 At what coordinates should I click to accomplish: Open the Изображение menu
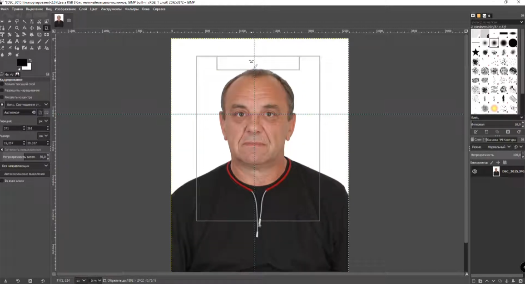coord(65,9)
